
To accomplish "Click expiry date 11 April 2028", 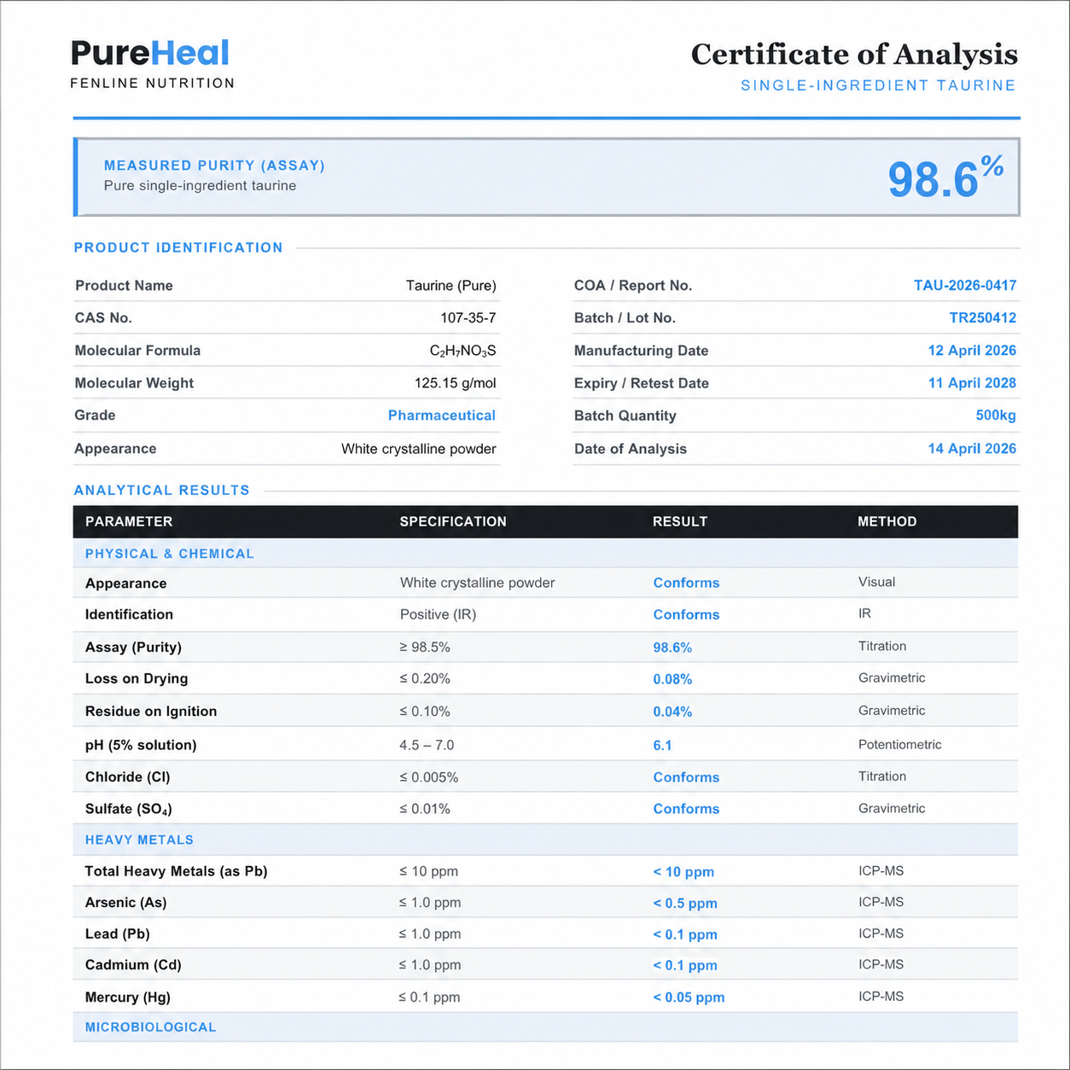I will tap(972, 383).
